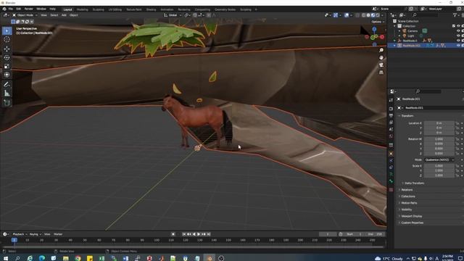Screen dimensions: 464x261
Task: Activate the Scale tool
Action: click(7, 66)
